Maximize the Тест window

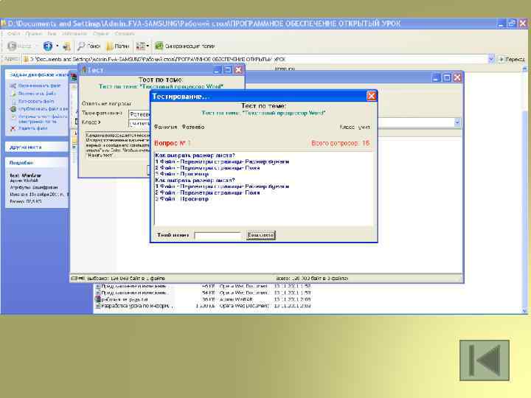(x=228, y=70)
